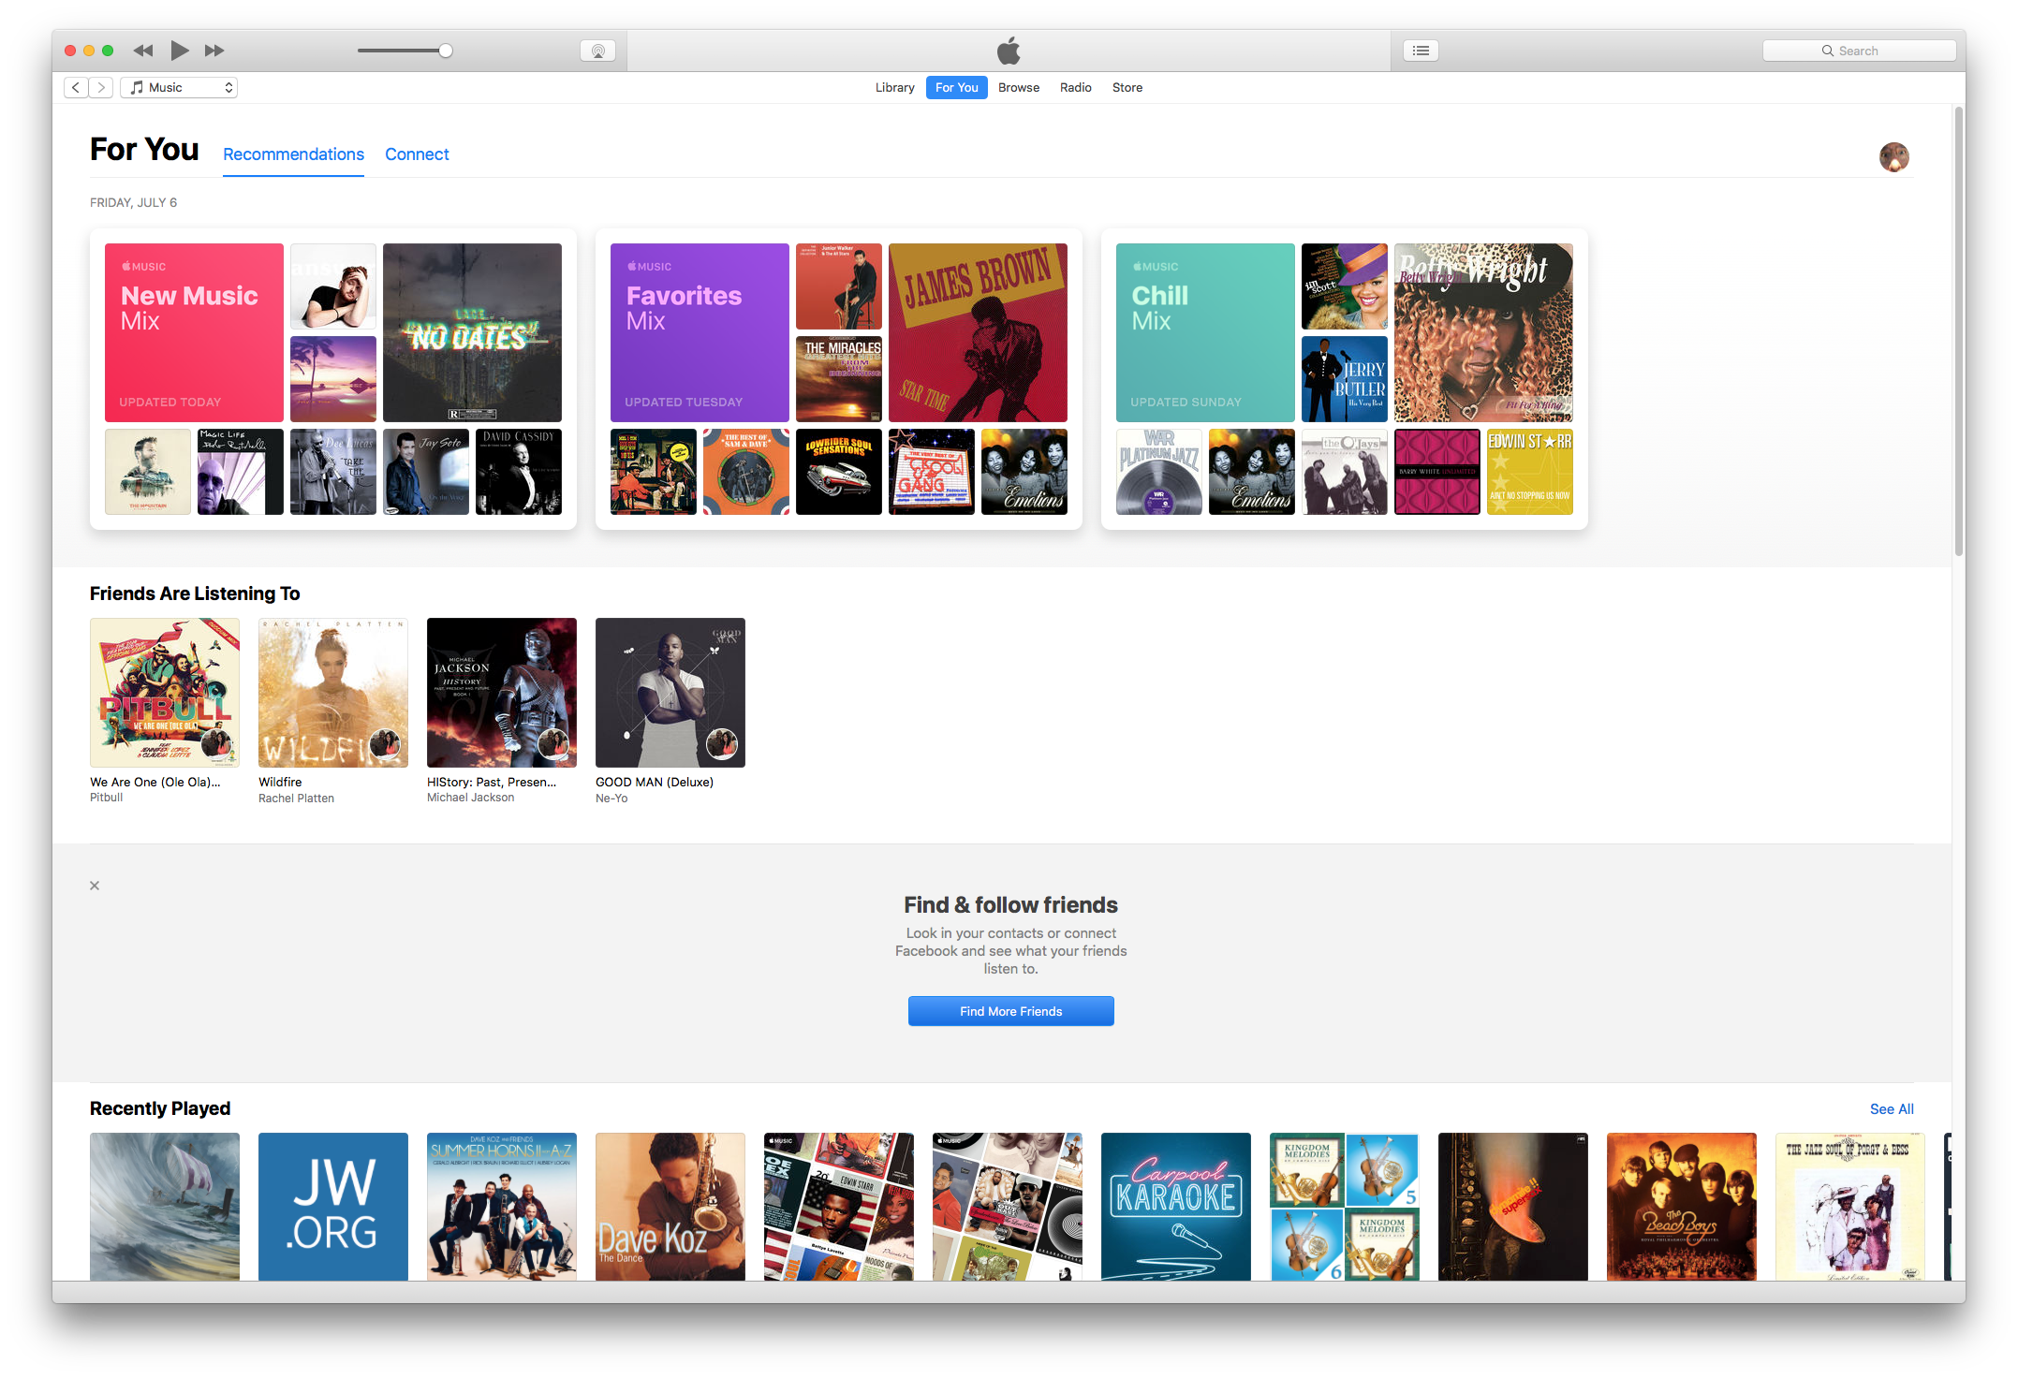Image resolution: width=2018 pixels, height=1378 pixels.
Task: Open the HIStory Michael Jackson artwork
Action: click(x=502, y=693)
